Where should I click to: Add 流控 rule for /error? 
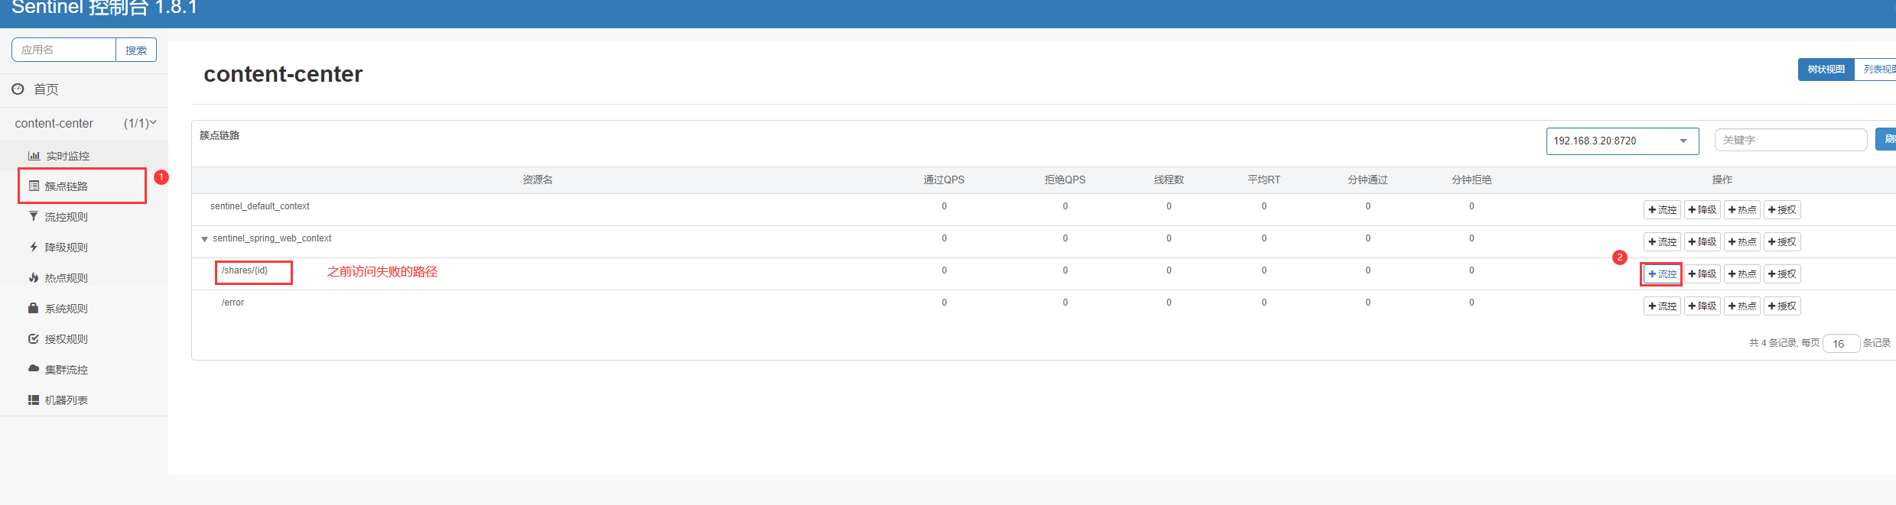click(1662, 306)
